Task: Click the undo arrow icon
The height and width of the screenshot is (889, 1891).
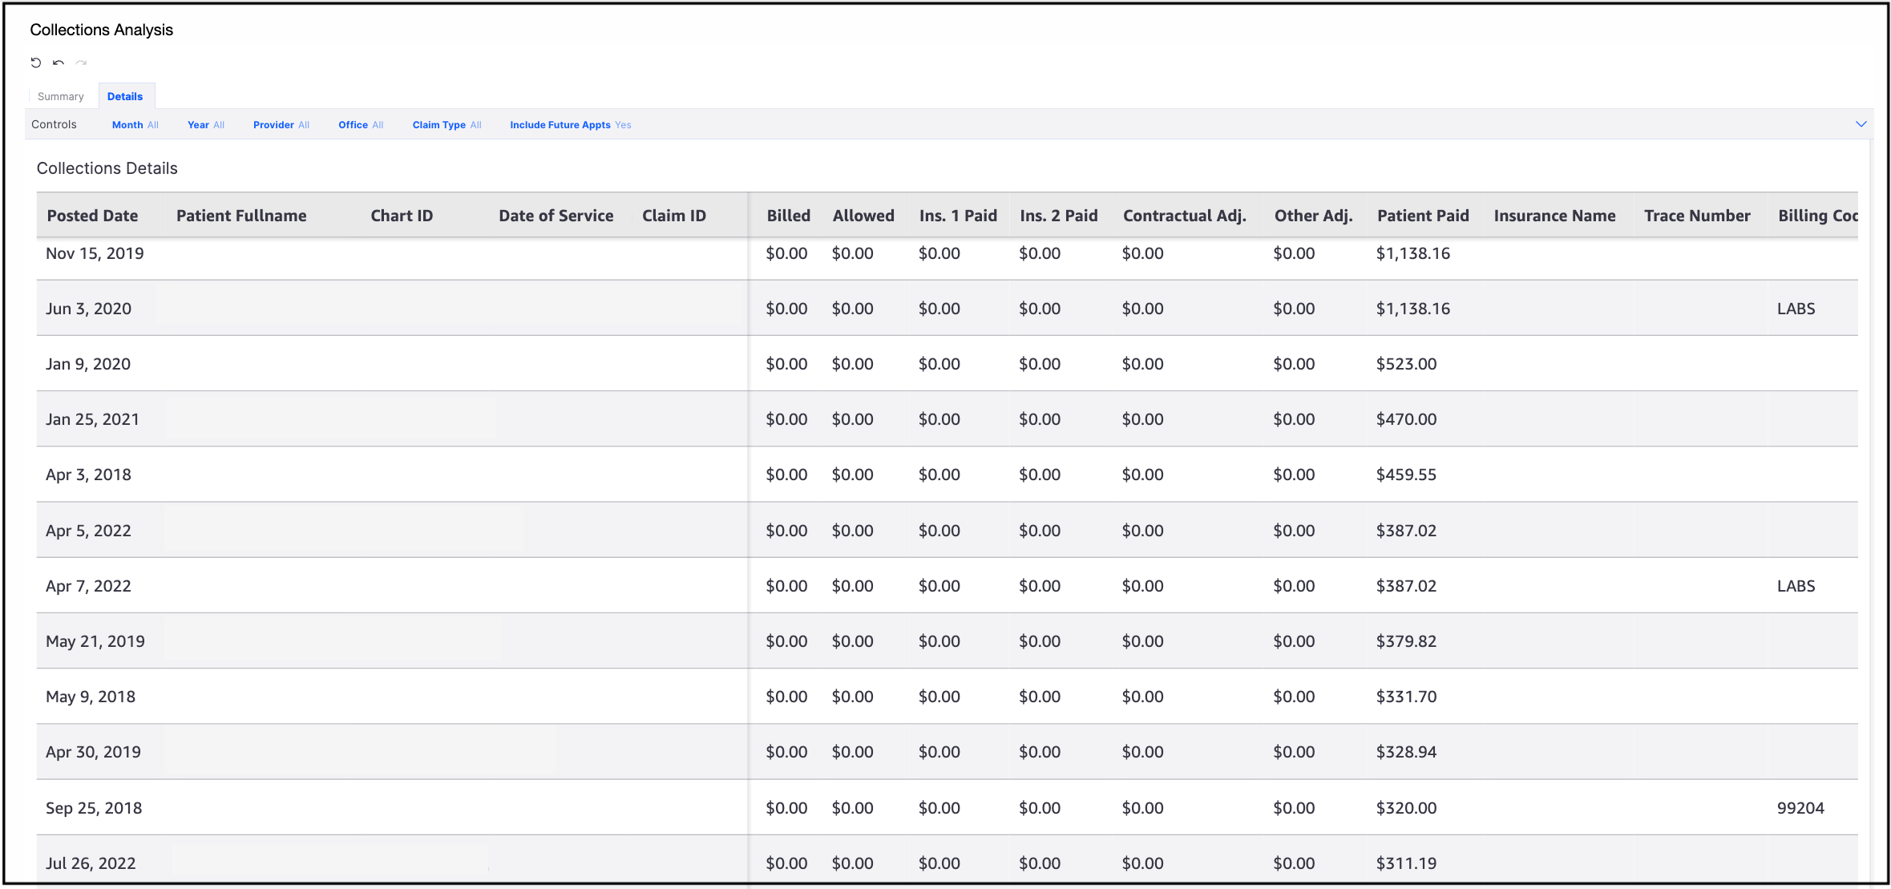Action: (x=59, y=63)
